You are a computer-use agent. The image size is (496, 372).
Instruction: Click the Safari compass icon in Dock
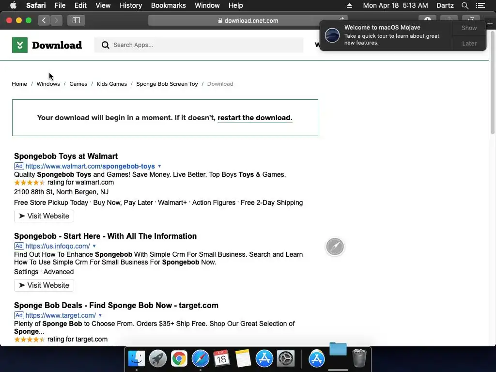click(x=201, y=359)
